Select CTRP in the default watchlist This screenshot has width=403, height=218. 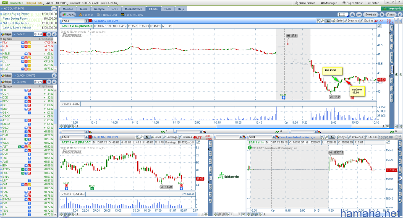click(27, 65)
